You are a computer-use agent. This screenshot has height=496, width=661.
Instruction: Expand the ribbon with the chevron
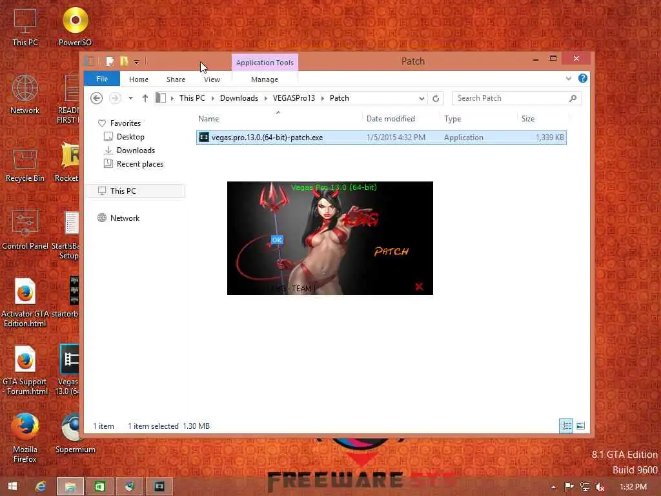(568, 78)
